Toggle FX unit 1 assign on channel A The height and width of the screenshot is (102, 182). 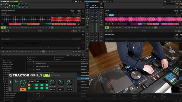coord(86,19)
